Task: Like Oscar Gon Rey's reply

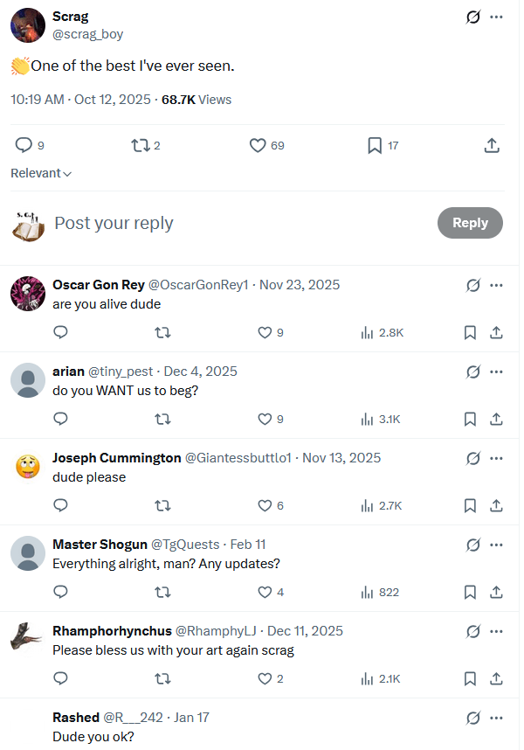Action: [265, 332]
